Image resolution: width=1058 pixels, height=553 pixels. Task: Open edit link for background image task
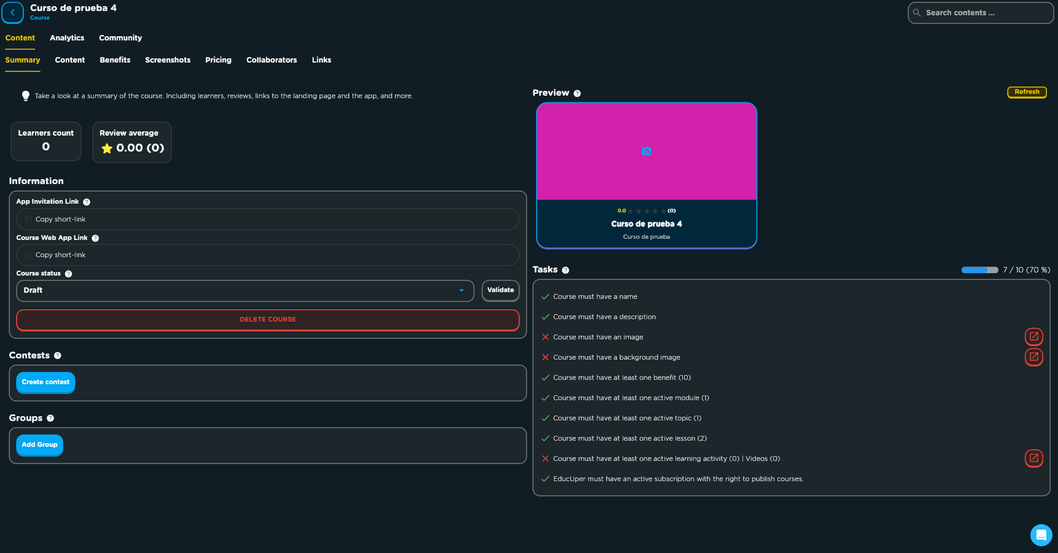point(1034,357)
